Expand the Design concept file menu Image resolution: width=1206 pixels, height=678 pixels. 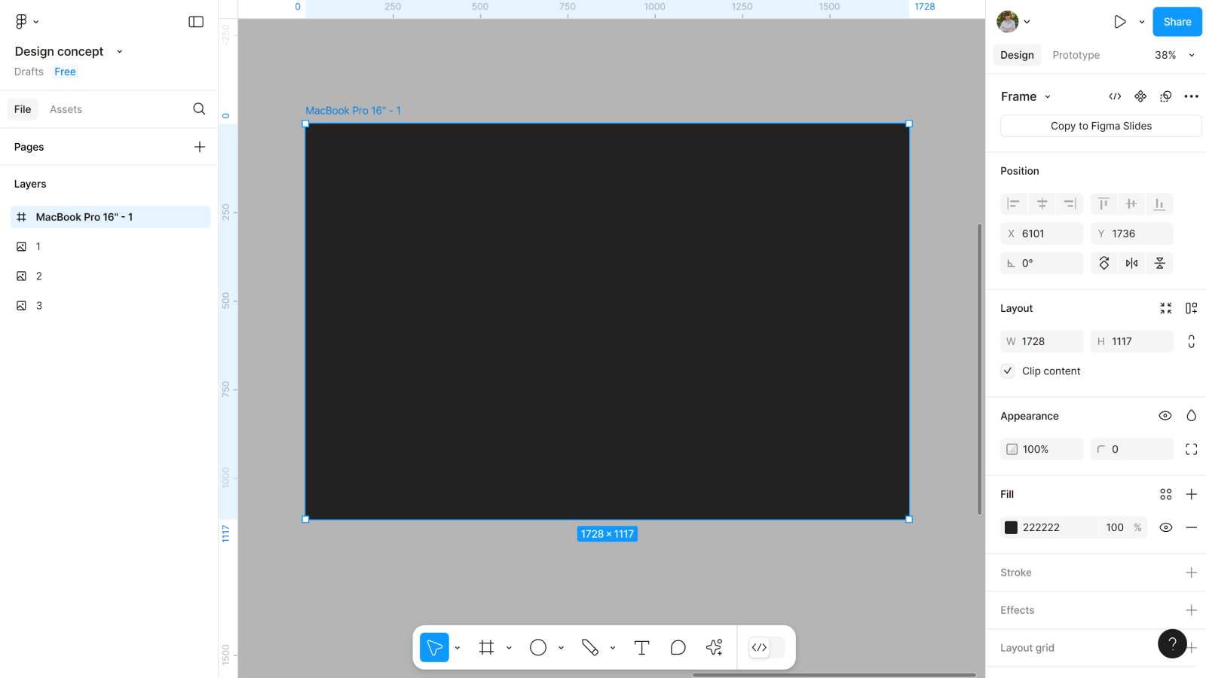(119, 51)
